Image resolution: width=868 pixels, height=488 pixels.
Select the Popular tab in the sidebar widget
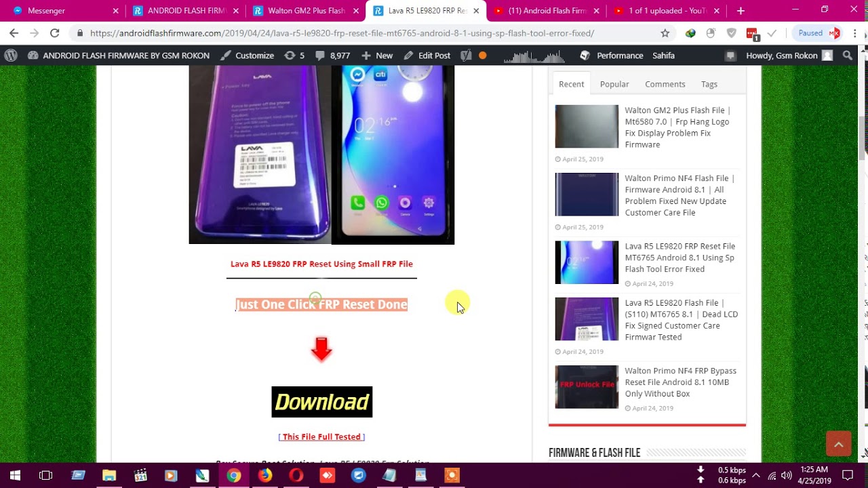[614, 84]
